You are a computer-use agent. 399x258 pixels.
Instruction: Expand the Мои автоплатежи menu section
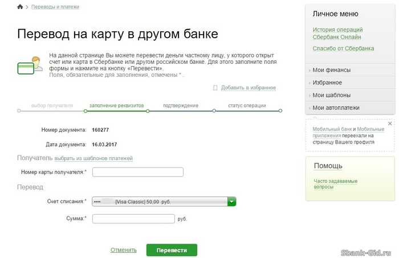(350, 108)
